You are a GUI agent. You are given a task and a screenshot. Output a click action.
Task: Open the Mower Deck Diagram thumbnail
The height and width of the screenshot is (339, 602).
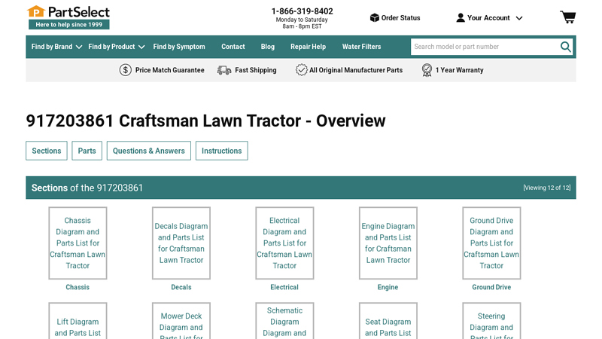(181, 321)
